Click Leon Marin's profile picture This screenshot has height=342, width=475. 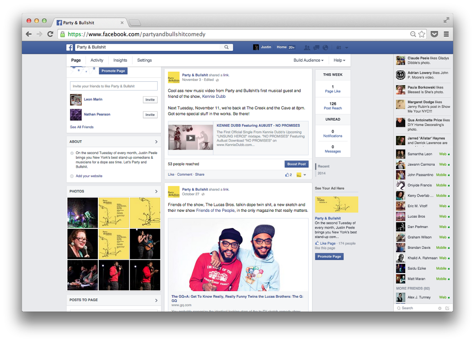[76, 100]
